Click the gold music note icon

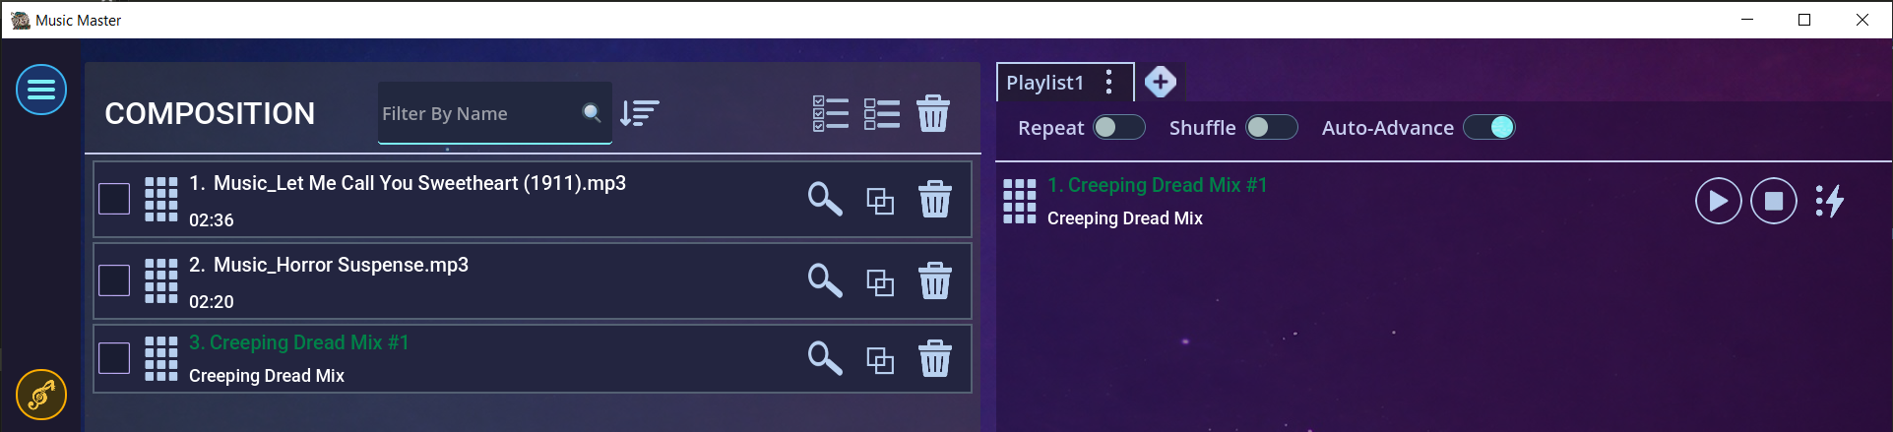(x=41, y=395)
